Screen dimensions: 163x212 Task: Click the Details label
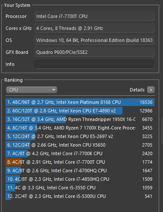tap(137, 90)
